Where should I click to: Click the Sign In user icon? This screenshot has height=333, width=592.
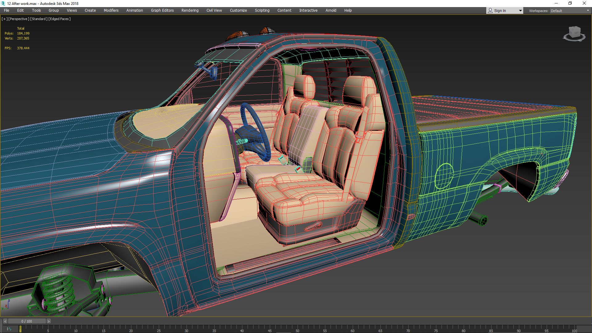pos(490,10)
